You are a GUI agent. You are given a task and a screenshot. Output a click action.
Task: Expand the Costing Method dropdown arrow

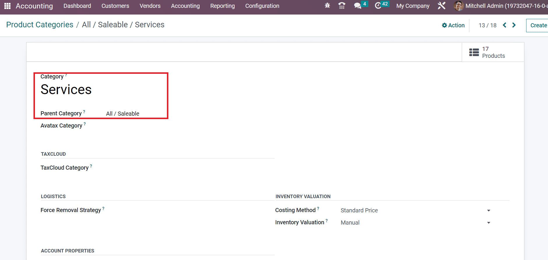(489, 210)
